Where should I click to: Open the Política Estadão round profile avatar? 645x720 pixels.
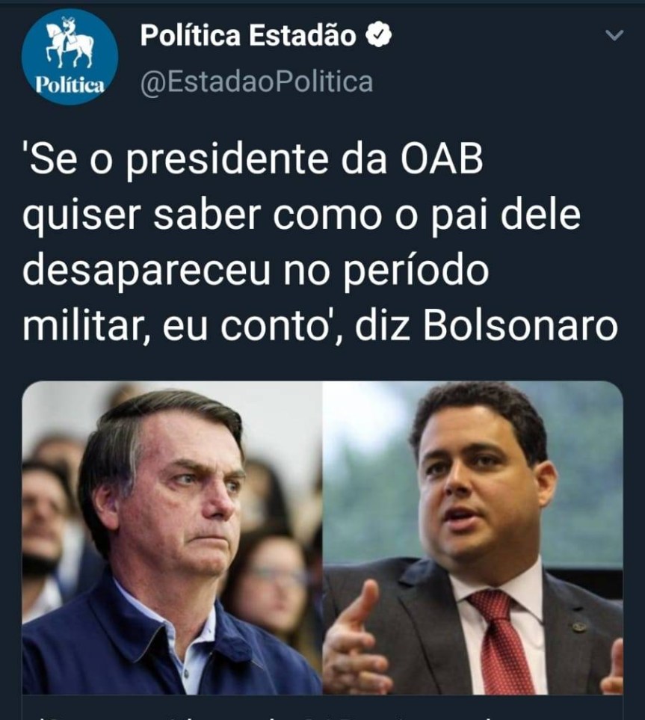click(70, 57)
